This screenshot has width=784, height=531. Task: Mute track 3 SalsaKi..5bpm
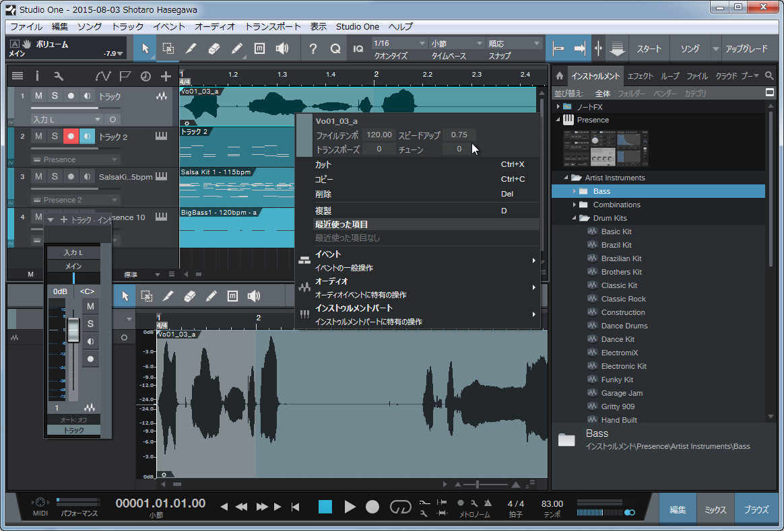pyautogui.click(x=39, y=176)
